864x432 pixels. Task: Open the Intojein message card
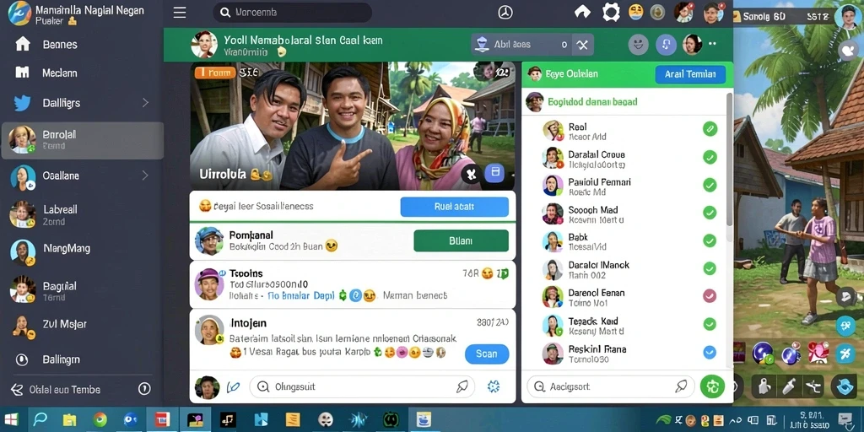pos(353,339)
